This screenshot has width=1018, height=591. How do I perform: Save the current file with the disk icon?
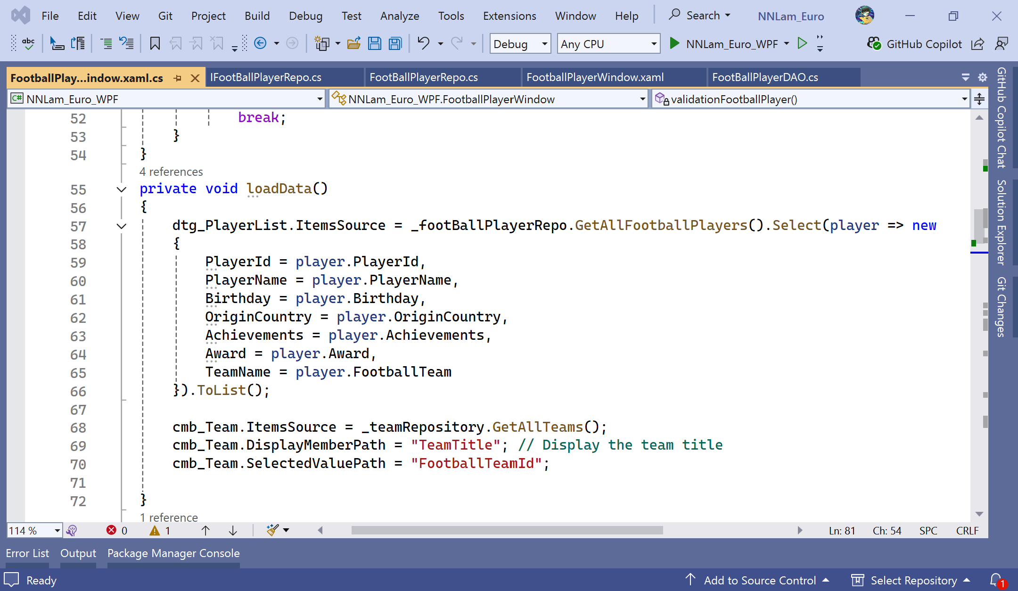coord(375,44)
